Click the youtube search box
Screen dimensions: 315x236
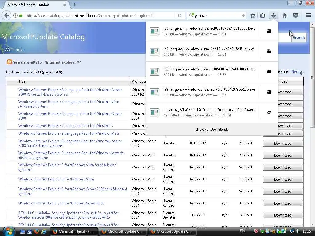pyautogui.click(x=217, y=15)
